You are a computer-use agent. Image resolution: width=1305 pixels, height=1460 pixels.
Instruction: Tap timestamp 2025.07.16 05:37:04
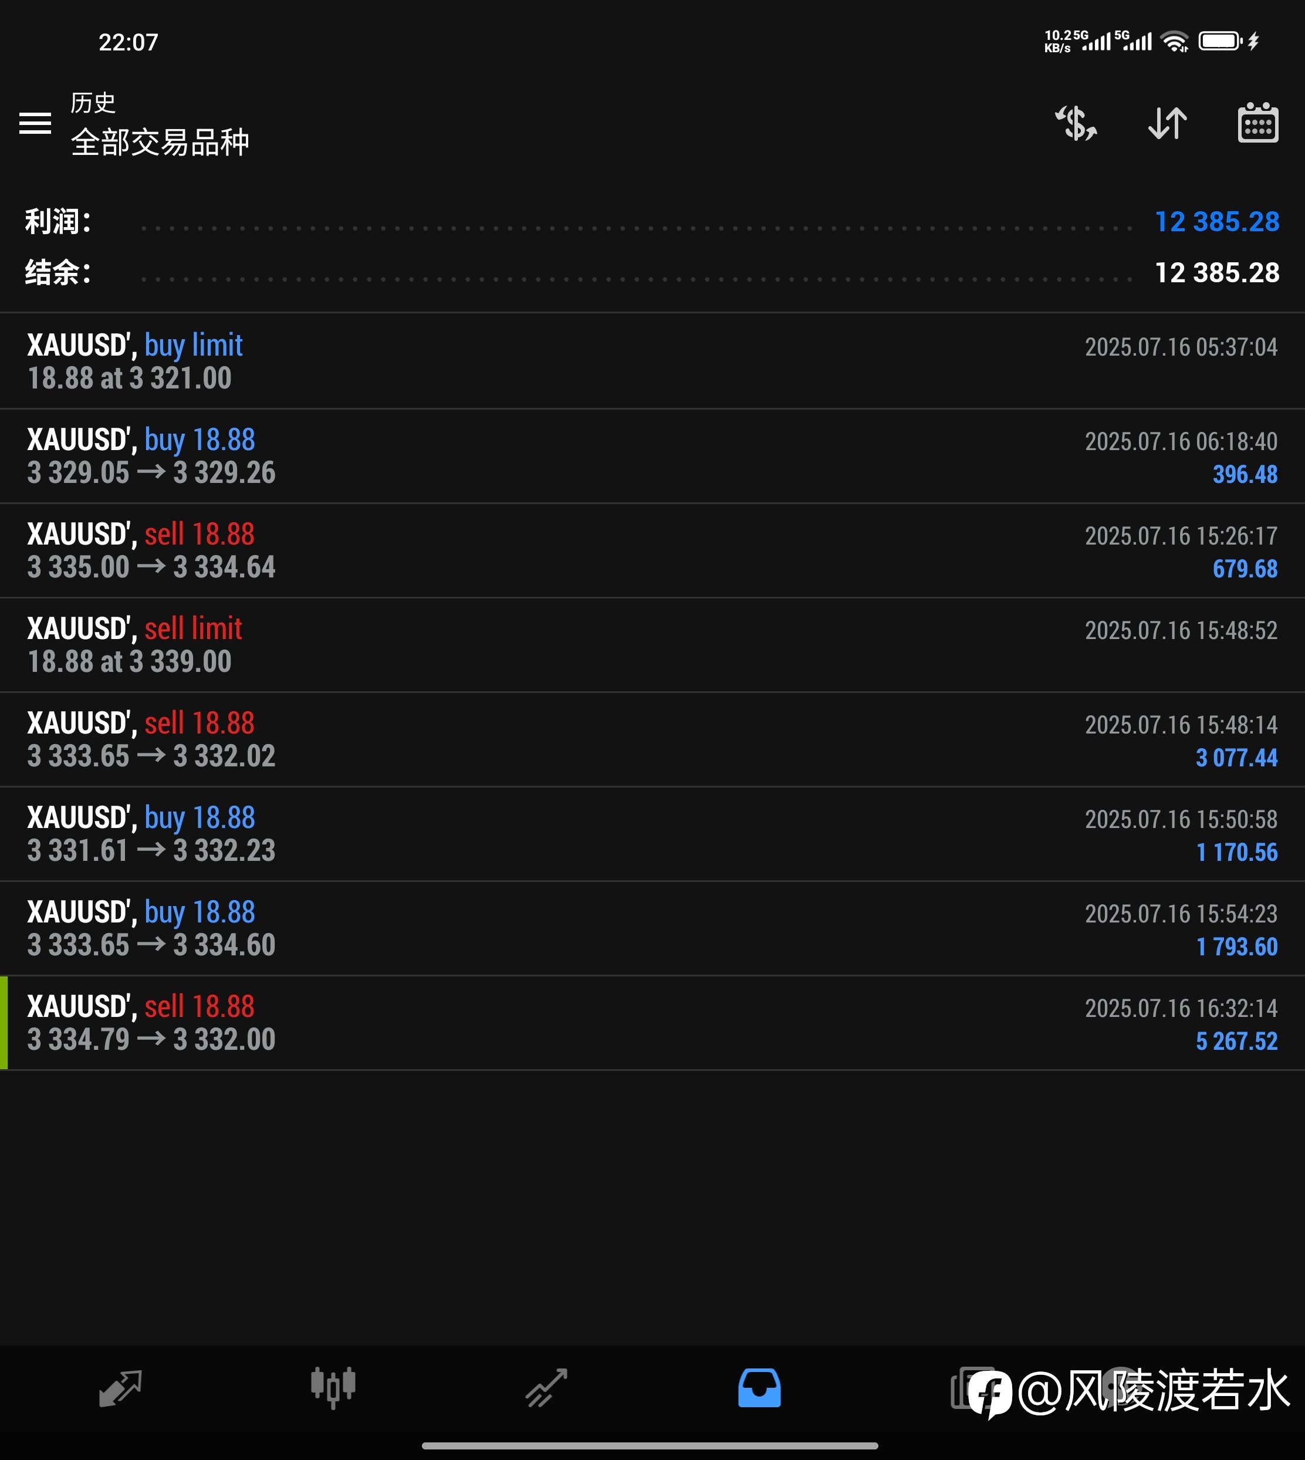(x=1181, y=347)
